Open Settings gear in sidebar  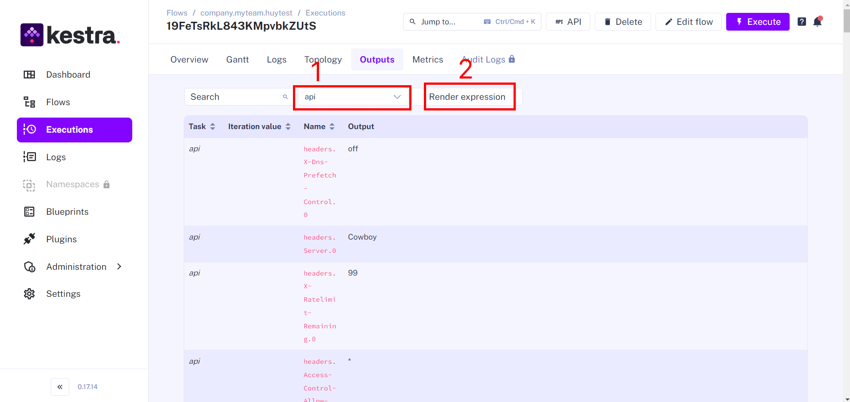pos(63,294)
